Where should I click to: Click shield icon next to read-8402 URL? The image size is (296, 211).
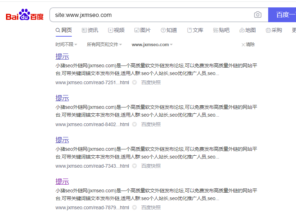[134, 124]
